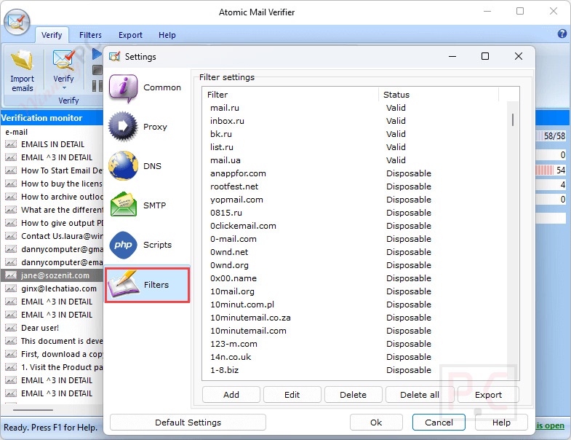Switch to the Verify ribbon tab
The height and width of the screenshot is (440, 571).
point(52,35)
